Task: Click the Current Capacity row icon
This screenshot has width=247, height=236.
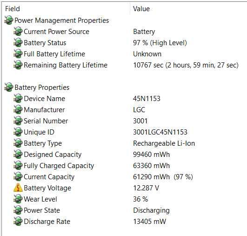Action: (x=18, y=176)
